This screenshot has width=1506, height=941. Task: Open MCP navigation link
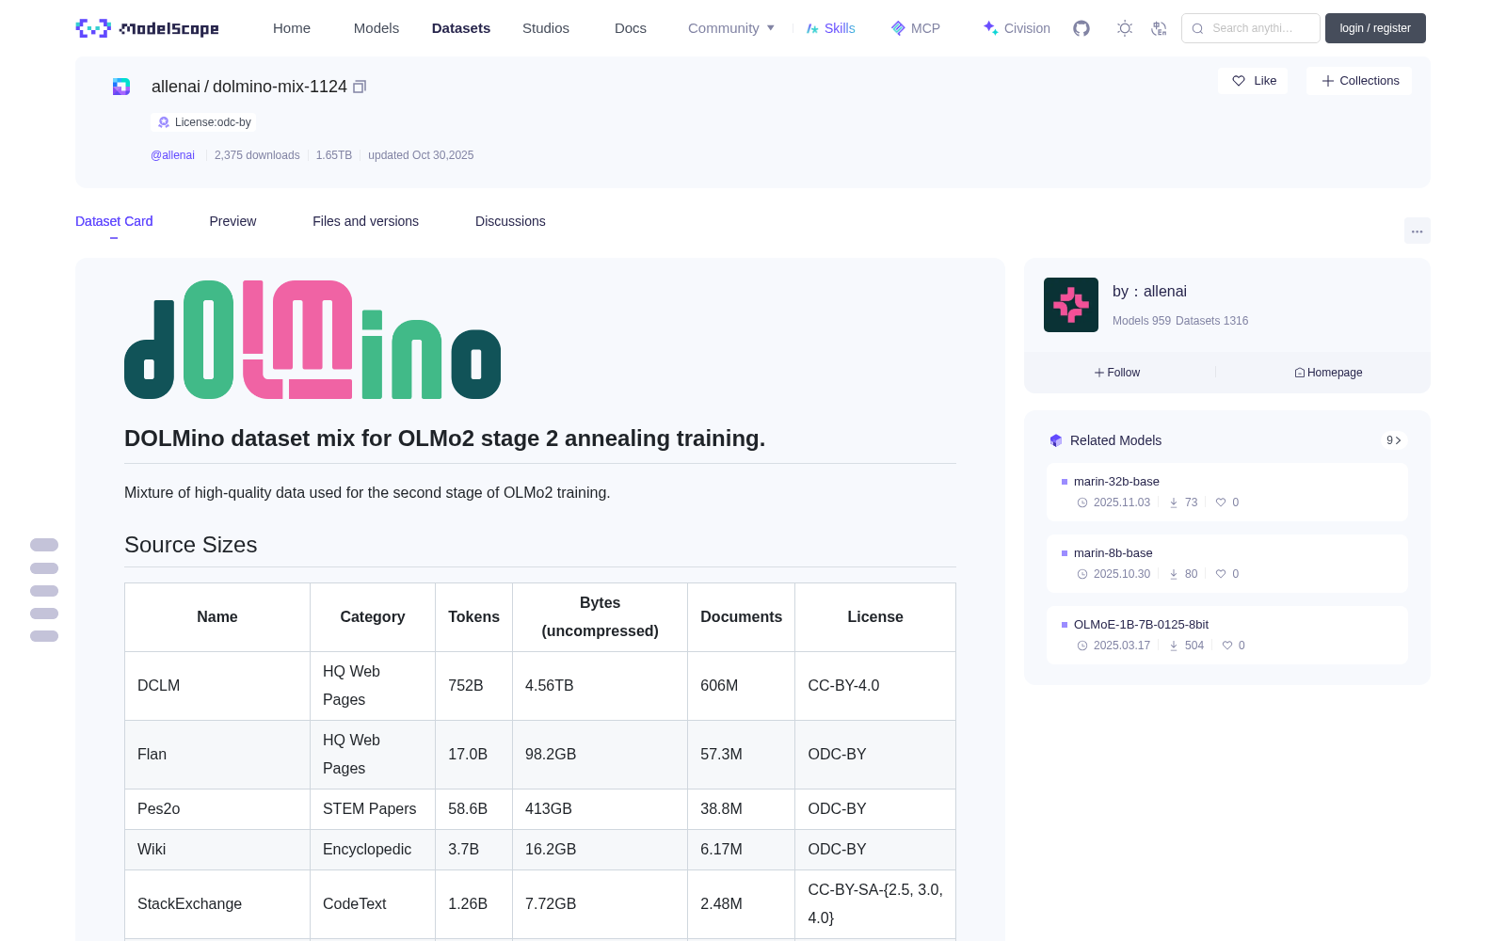pyautogui.click(x=916, y=28)
